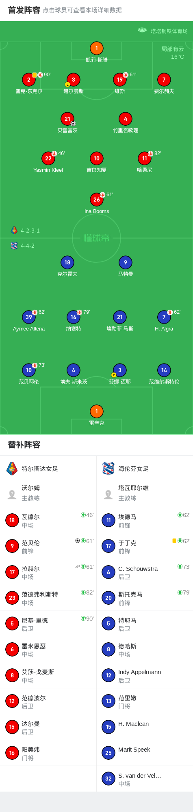This screenshot has width=193, height=812.
Task: Select player 普克-东克尔 number 2 icon
Action: pyautogui.click(x=29, y=80)
